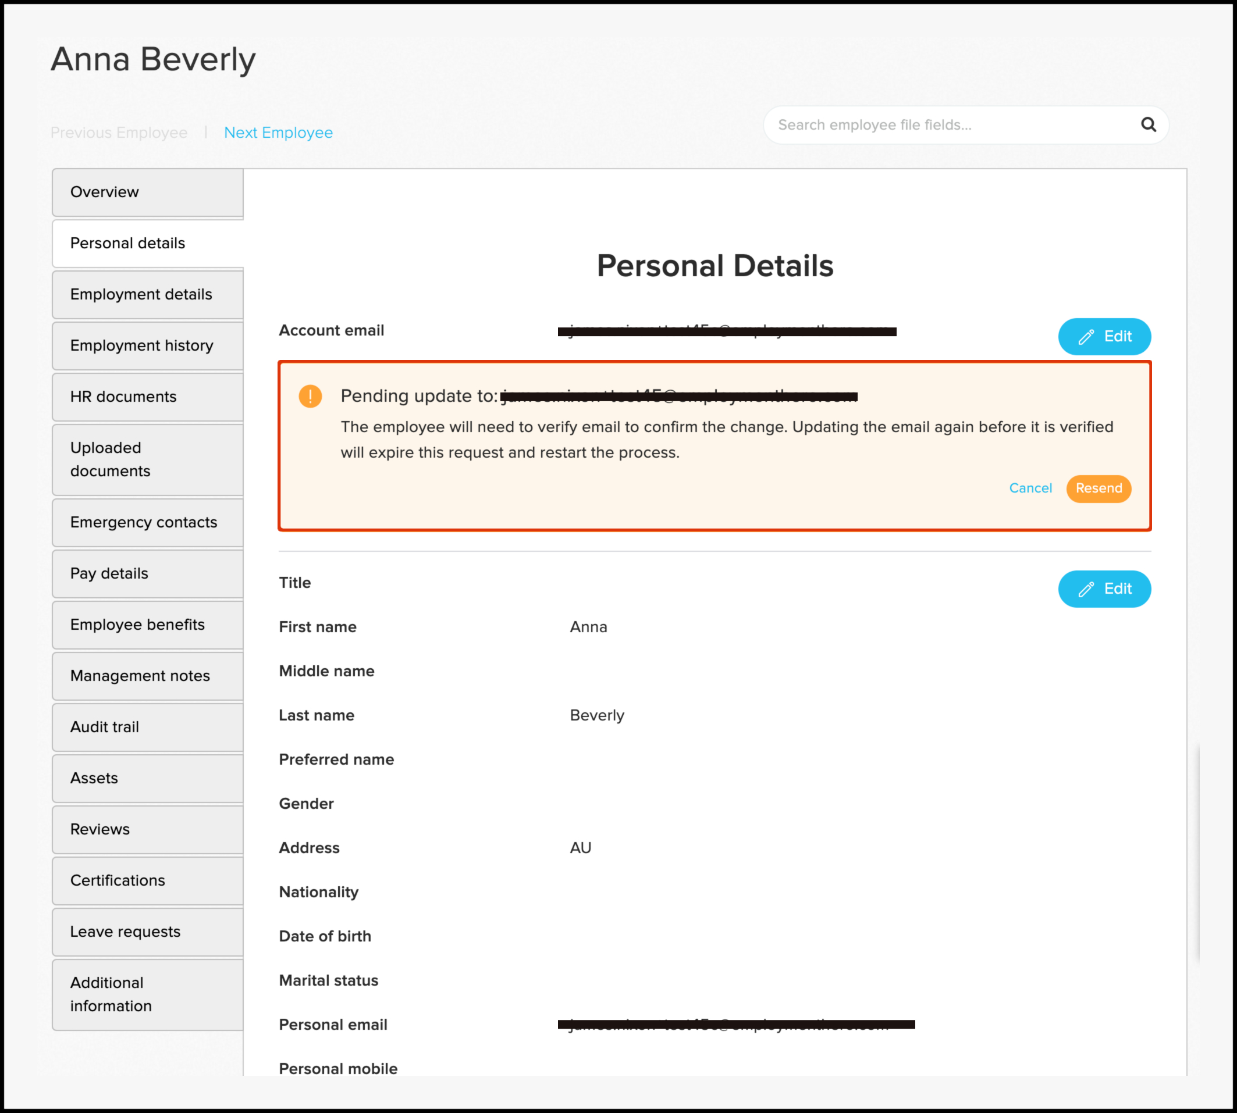The height and width of the screenshot is (1113, 1237).
Task: Click the orange warning exclamation icon
Action: 310,396
